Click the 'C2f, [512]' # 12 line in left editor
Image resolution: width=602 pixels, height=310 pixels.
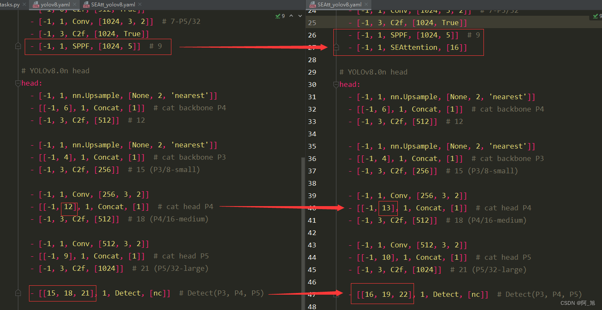87,120
